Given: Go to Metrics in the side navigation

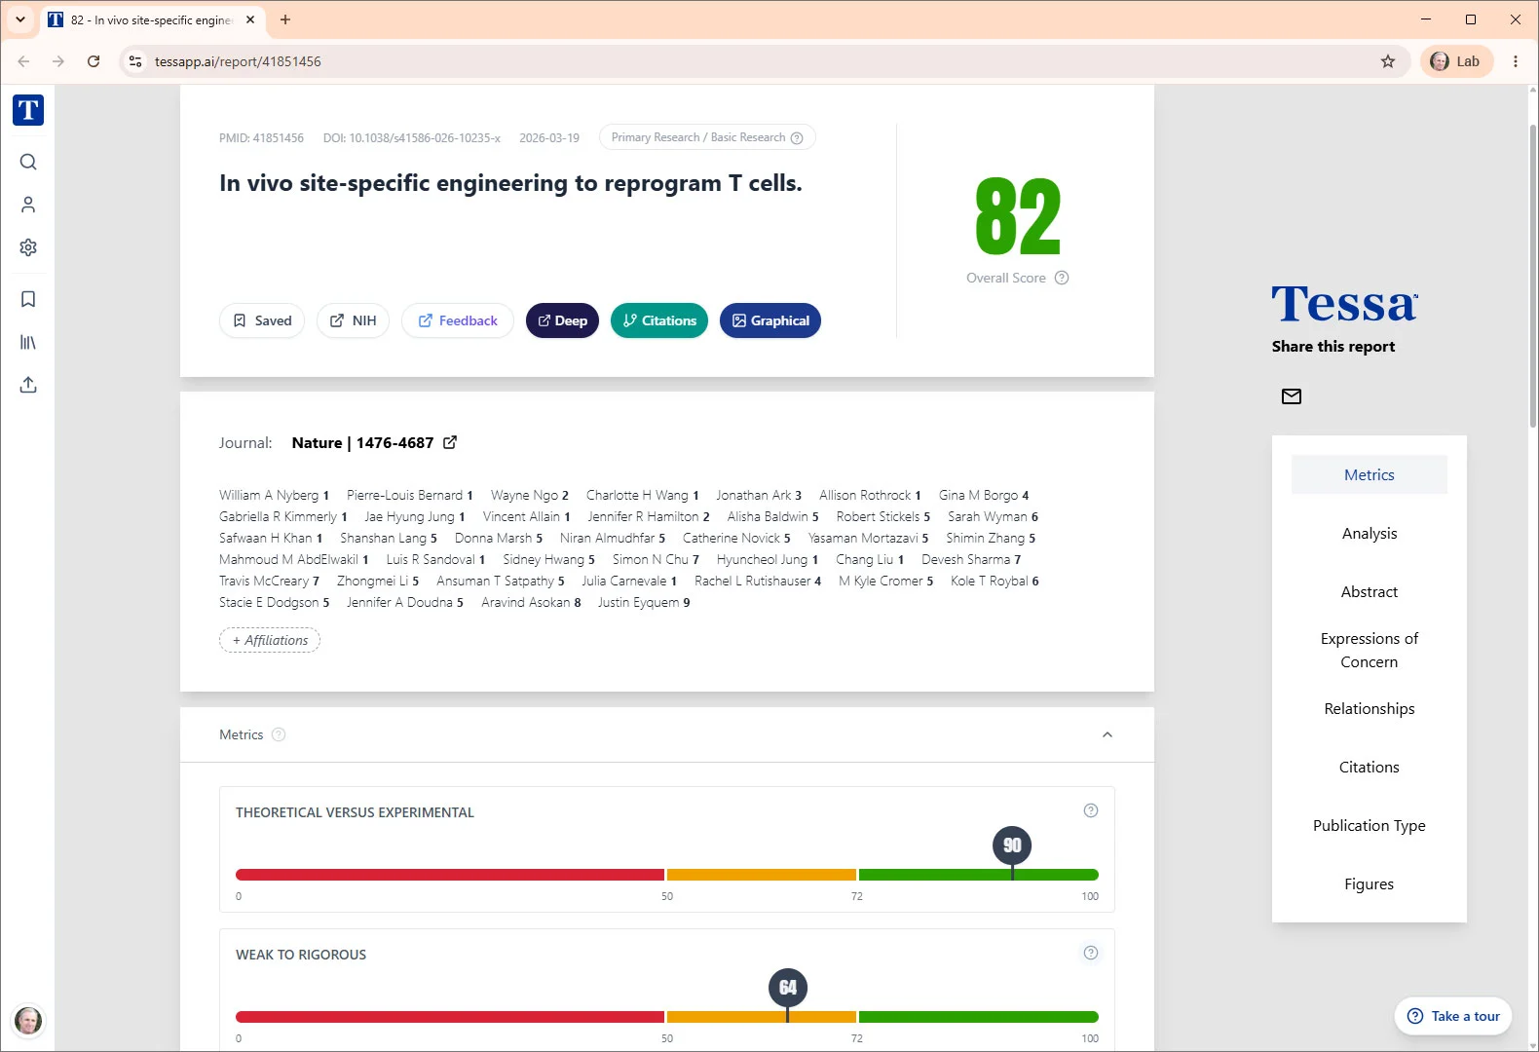Looking at the screenshot, I should point(1370,474).
